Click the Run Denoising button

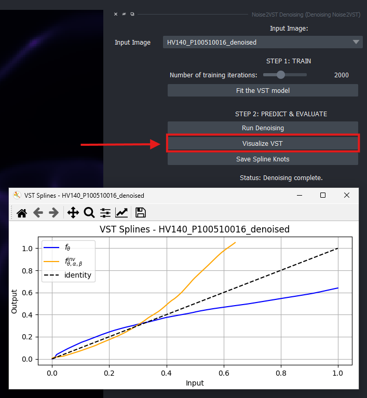click(x=263, y=128)
